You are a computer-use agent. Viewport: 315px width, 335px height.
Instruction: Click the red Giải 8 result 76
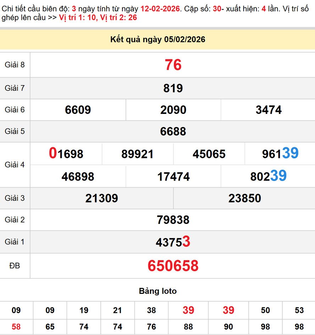coord(173,65)
